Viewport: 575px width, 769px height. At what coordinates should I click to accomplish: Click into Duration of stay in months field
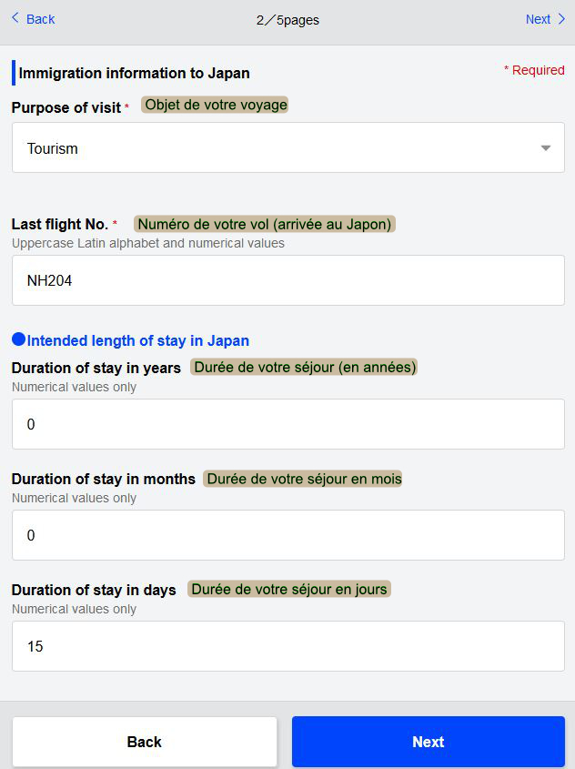[287, 535]
